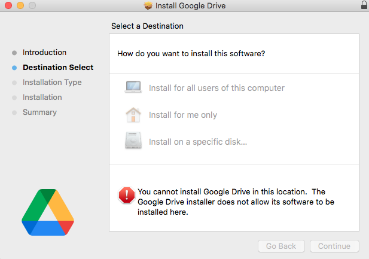Click the laptop icon for all users install

[x=133, y=87]
